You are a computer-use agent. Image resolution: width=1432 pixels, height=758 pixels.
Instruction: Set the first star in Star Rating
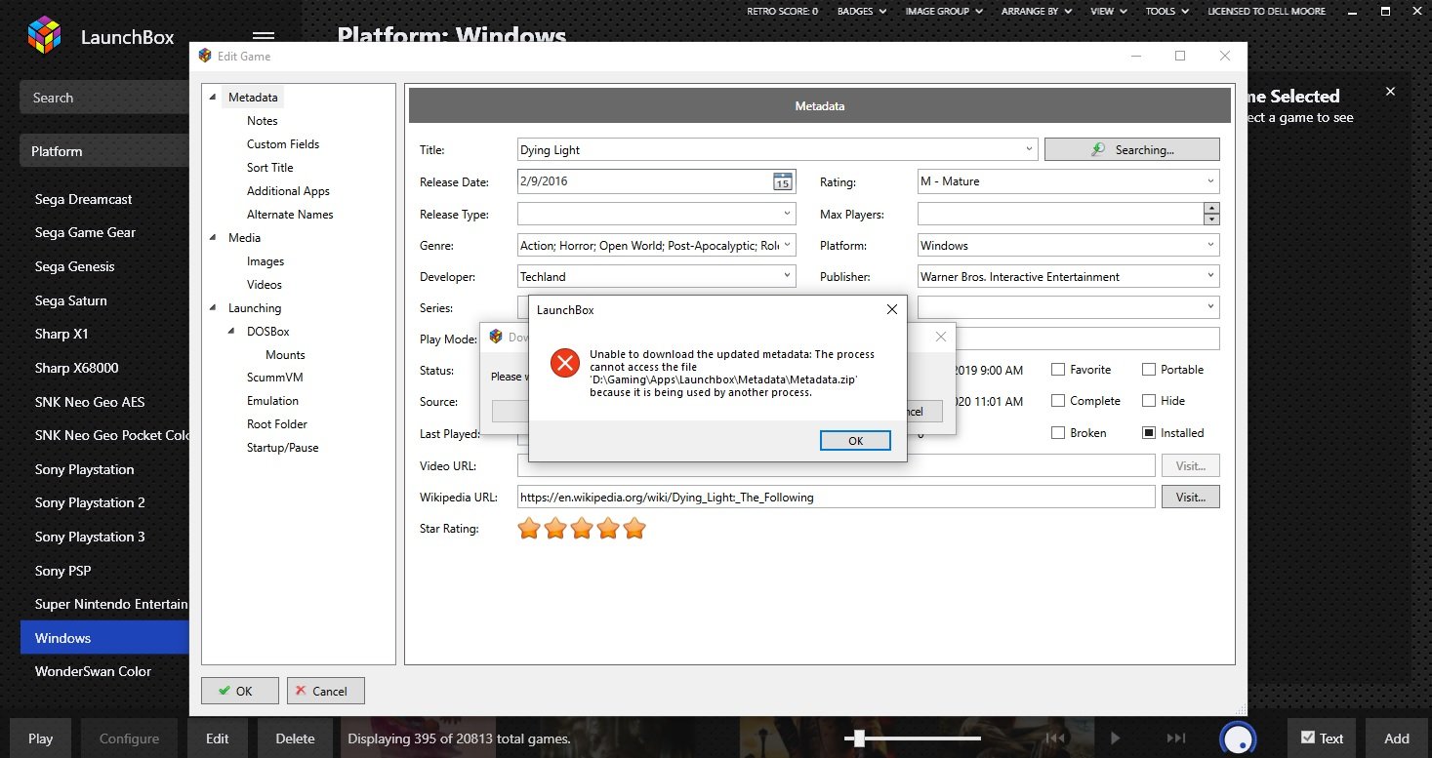(x=529, y=529)
